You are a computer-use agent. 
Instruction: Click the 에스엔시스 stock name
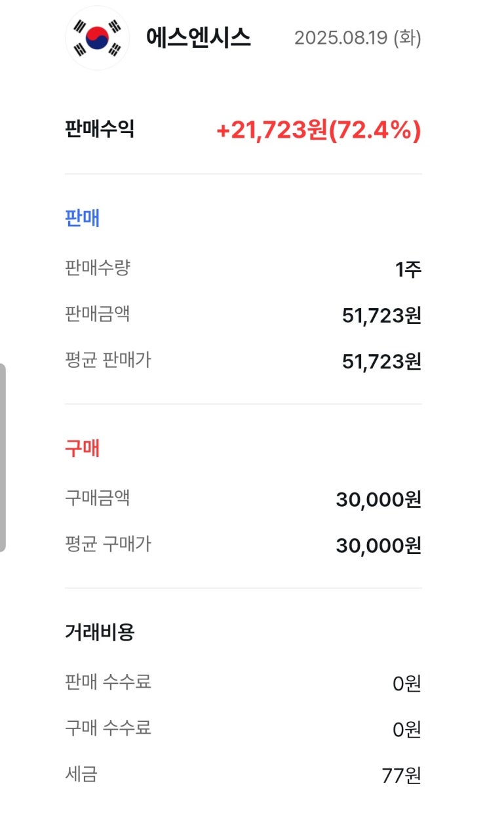click(x=198, y=37)
